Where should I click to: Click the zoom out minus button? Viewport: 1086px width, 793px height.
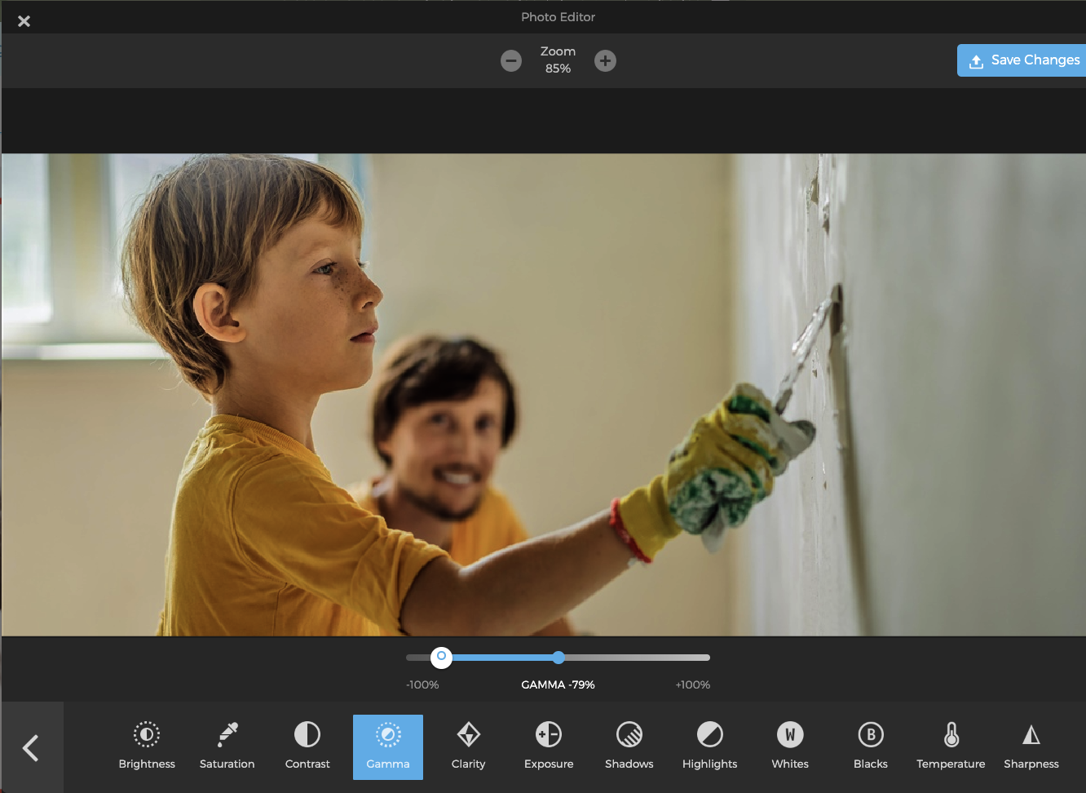pyautogui.click(x=511, y=60)
